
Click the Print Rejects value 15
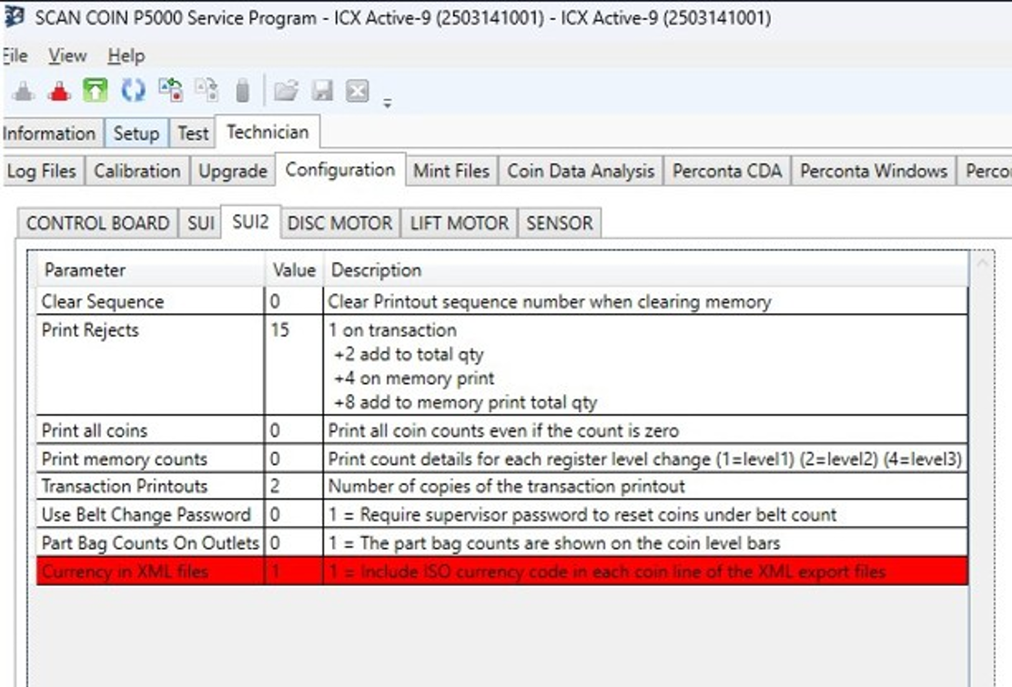[x=279, y=330]
